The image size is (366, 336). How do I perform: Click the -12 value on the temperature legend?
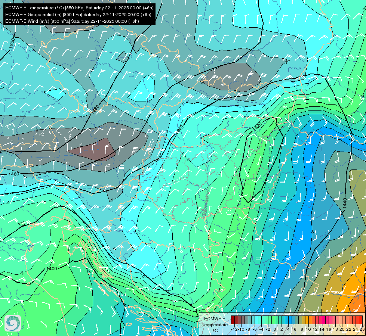pyautogui.click(x=234, y=330)
